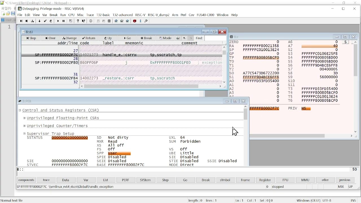361x203 pixels.
Task: Click the sYmbol softkey button
Action: [225, 180]
